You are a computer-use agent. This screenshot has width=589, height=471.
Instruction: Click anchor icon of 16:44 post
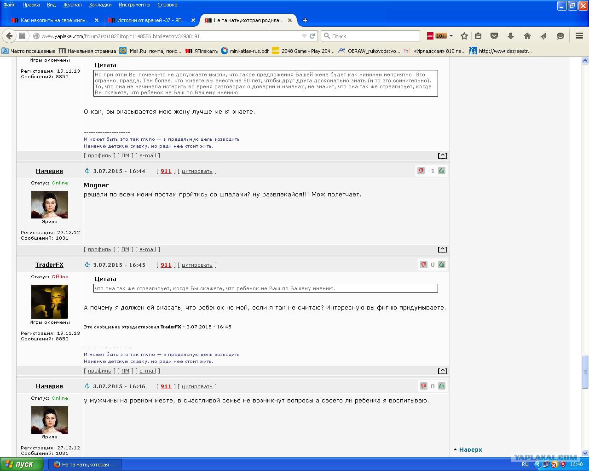[x=87, y=171]
